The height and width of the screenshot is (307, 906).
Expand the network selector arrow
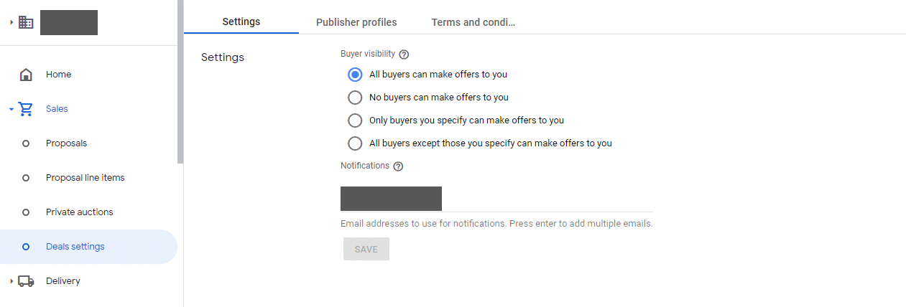[11, 22]
